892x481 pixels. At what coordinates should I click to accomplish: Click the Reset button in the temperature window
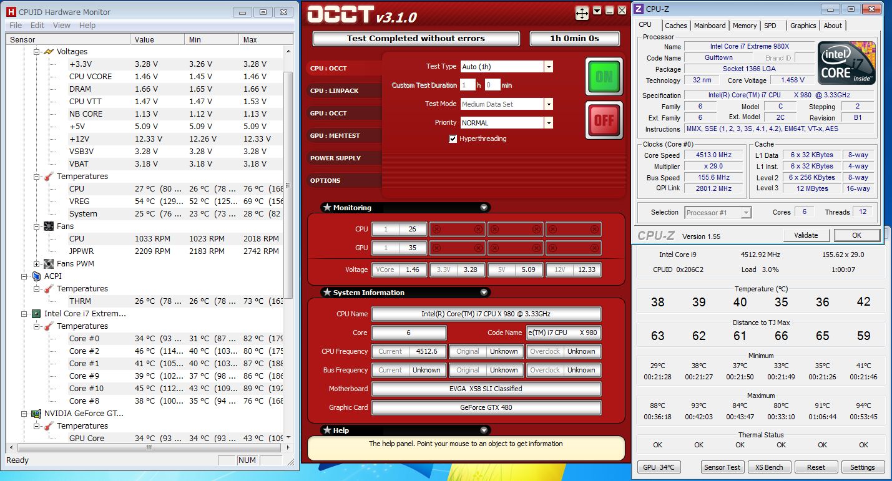pyautogui.click(x=816, y=467)
